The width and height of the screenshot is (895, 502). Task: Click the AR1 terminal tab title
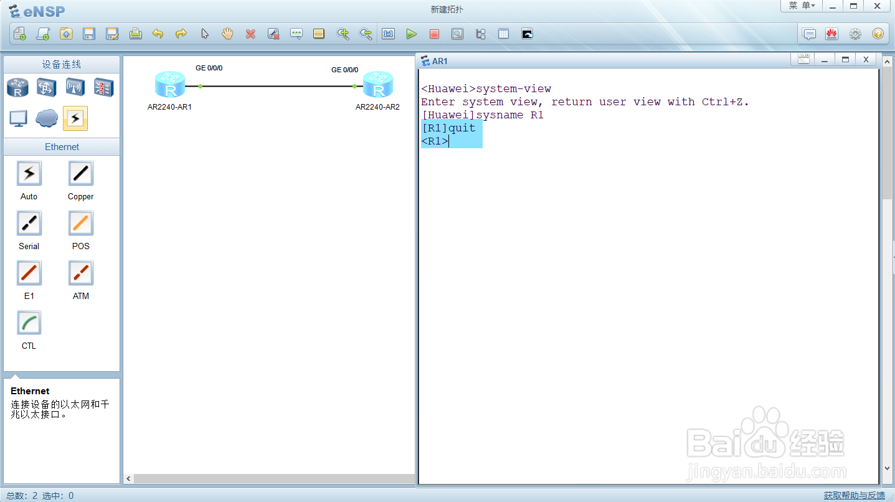click(440, 61)
